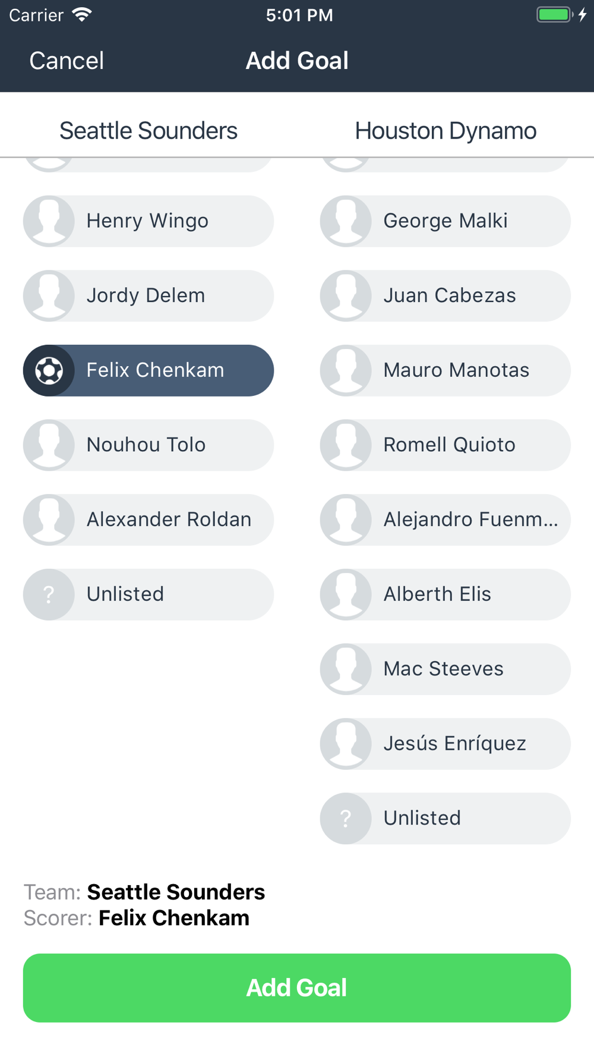This screenshot has height=1057, width=594.
Task: Click Alberth Elis' avatar icon
Action: [346, 594]
